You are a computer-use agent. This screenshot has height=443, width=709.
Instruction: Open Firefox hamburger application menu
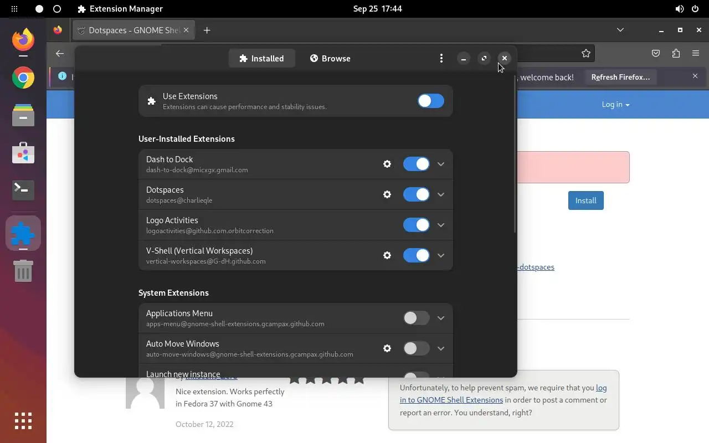[x=696, y=54]
